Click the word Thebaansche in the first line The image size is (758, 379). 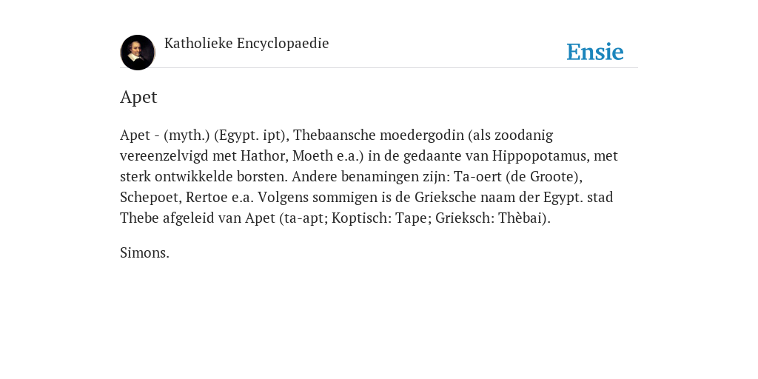[335, 135]
